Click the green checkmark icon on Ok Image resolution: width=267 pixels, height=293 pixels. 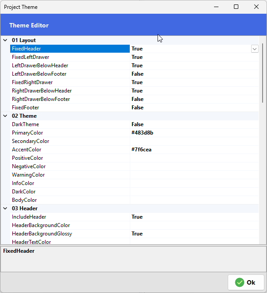tap(240, 282)
